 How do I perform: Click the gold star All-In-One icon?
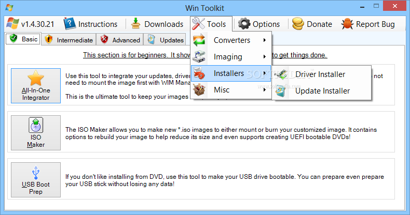36,78
